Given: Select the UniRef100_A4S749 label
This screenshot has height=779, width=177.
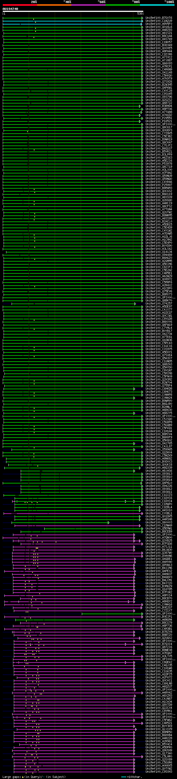Looking at the screenshot, I should pyautogui.click(x=159, y=39).
